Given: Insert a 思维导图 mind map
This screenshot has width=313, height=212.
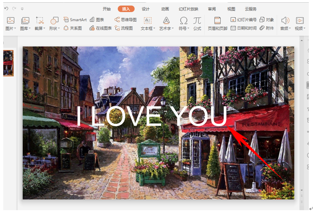Looking at the screenshot, I should pos(126,19).
